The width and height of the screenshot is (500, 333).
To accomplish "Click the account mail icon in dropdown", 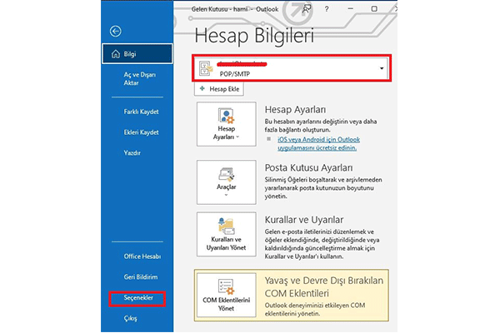I will [206, 68].
